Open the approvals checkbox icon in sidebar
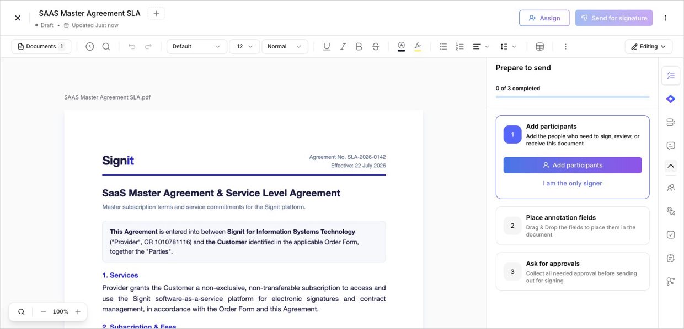The image size is (684, 329). 671,234
